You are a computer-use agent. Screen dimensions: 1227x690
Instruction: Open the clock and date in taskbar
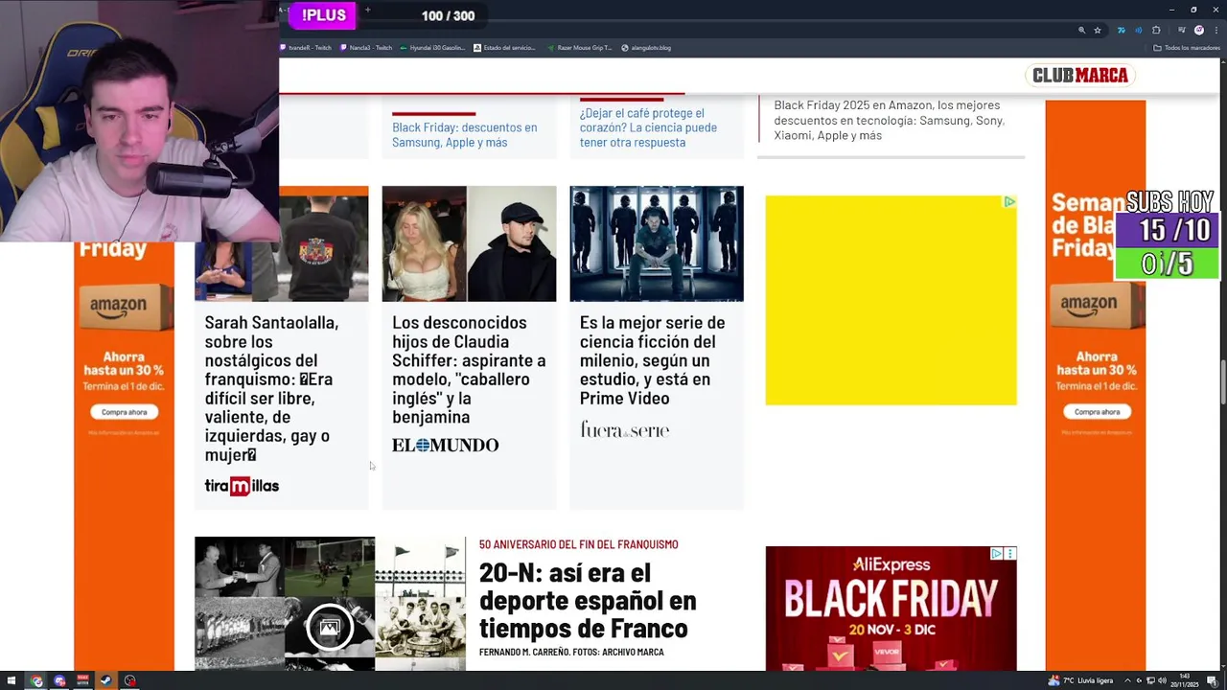1185,681
